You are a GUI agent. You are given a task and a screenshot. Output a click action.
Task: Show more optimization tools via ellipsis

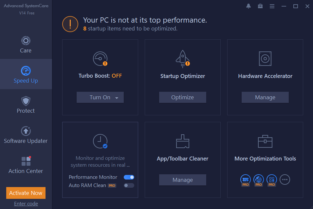(x=285, y=179)
